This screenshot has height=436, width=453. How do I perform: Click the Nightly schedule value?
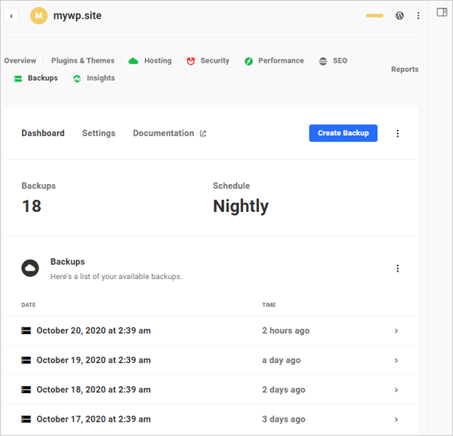coord(241,207)
